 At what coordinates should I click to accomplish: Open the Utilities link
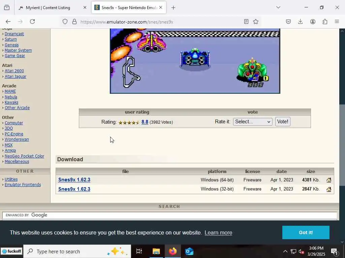click(x=11, y=179)
